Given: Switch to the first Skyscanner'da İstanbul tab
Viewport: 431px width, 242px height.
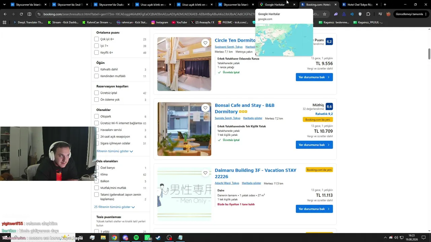Looking at the screenshot, I should tap(28, 5).
